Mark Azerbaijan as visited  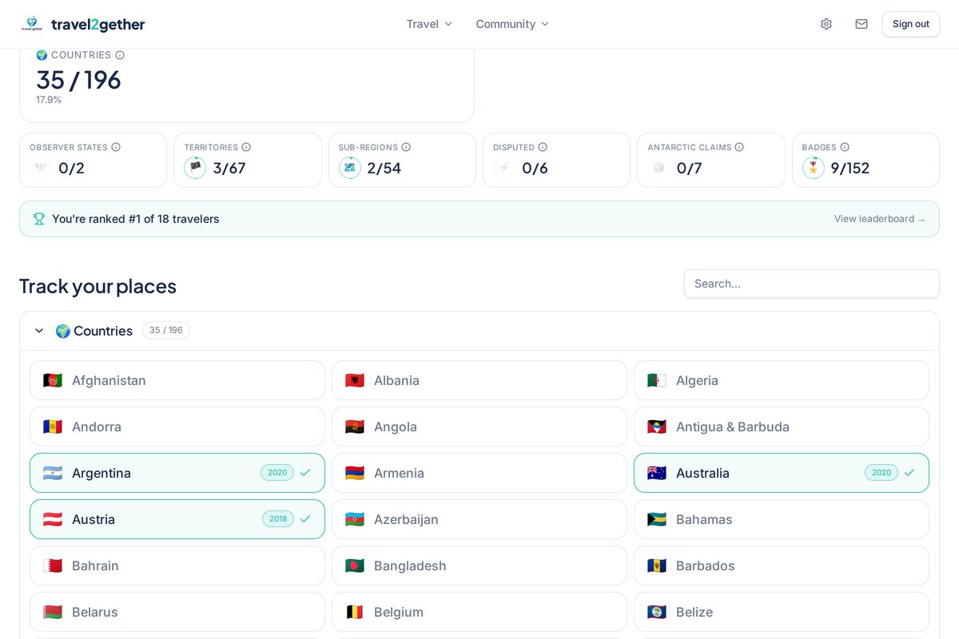pyautogui.click(x=479, y=519)
